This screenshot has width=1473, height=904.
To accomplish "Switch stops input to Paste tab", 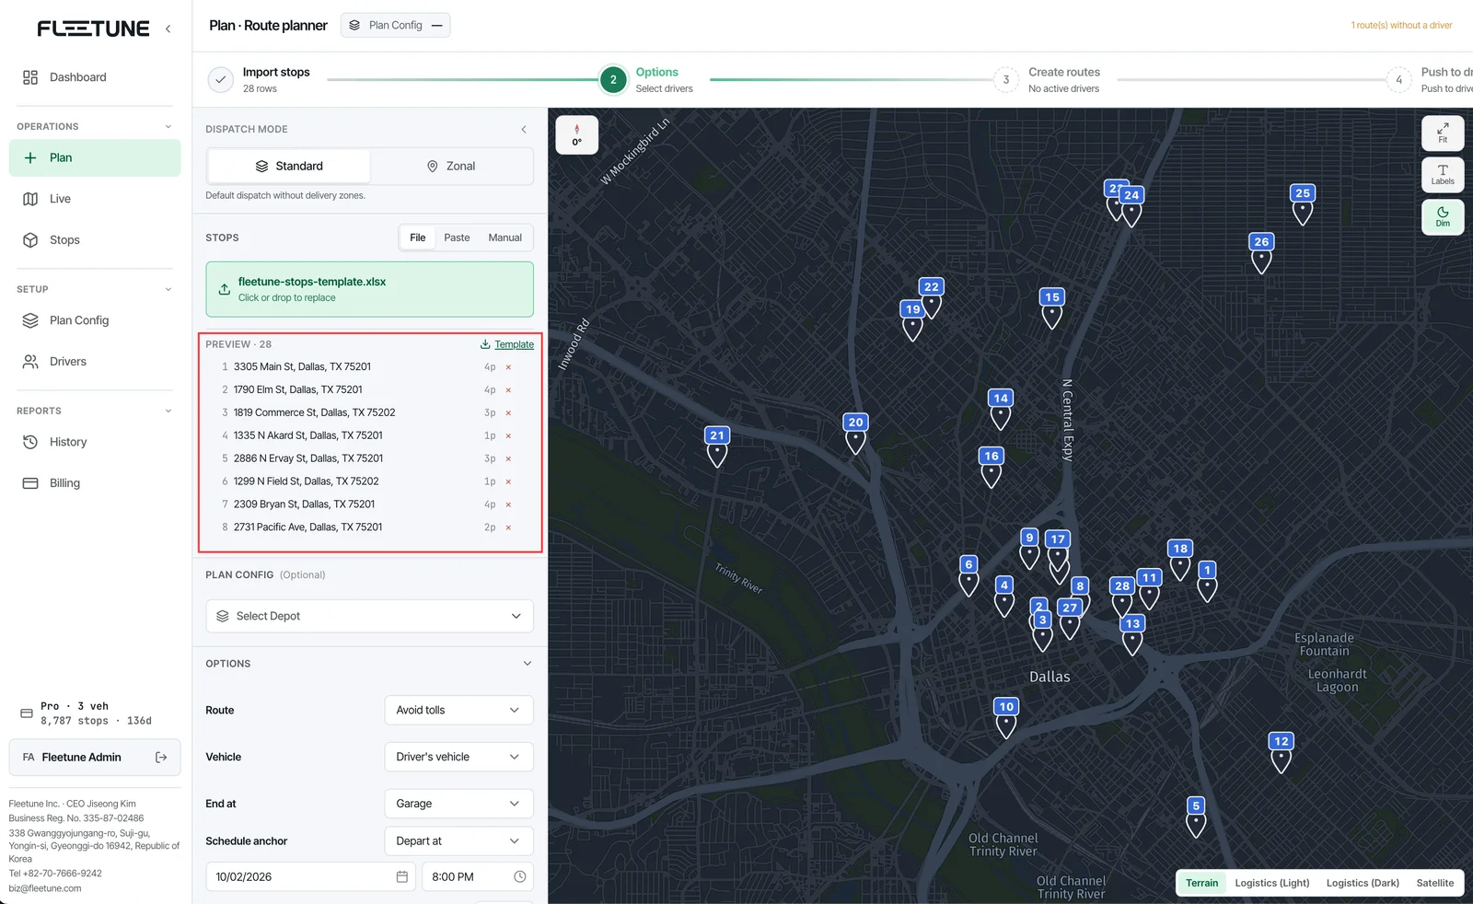I will [457, 238].
